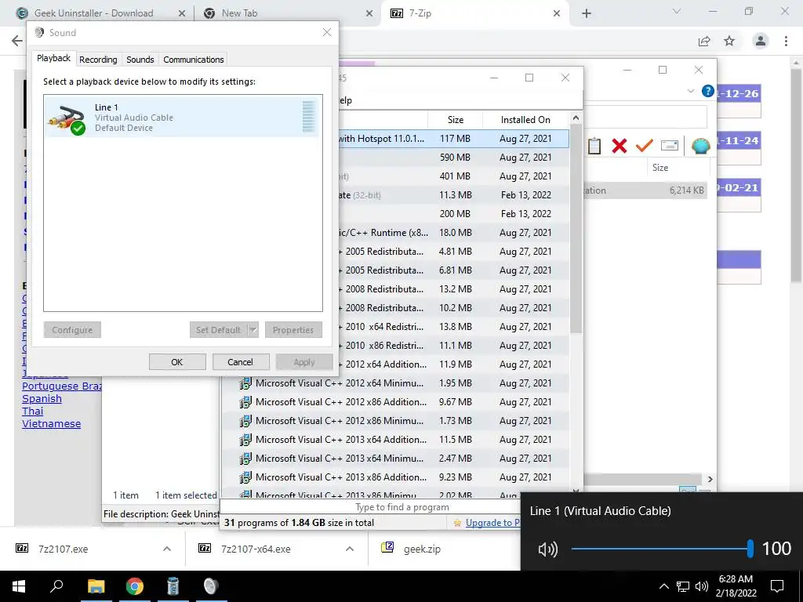Select the Line 1 Virtual Audio Cable device
The width and height of the screenshot is (803, 602).
183,118
